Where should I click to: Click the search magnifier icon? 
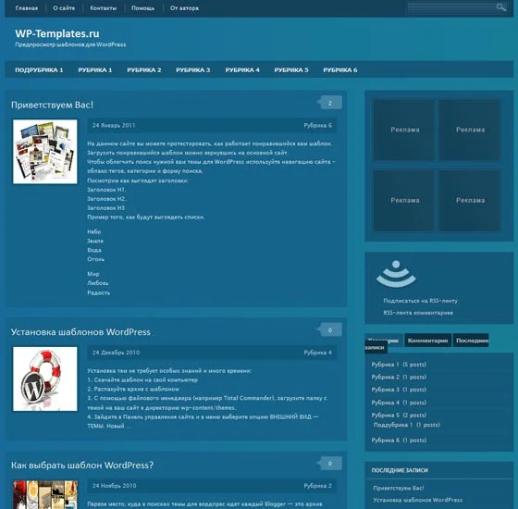click(x=500, y=7)
